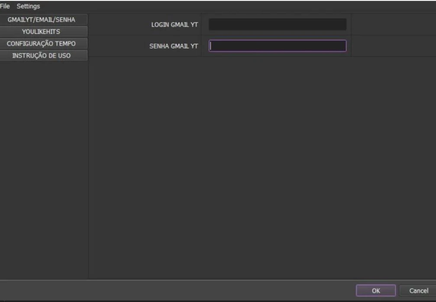Open the Settings menu
Image resolution: width=436 pixels, height=302 pixels.
tap(28, 6)
